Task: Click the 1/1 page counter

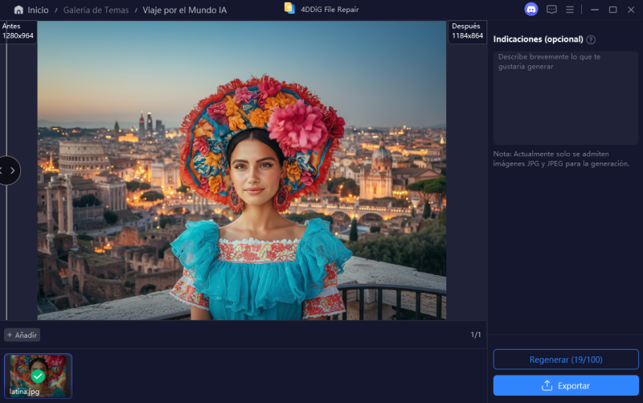Action: 476,335
